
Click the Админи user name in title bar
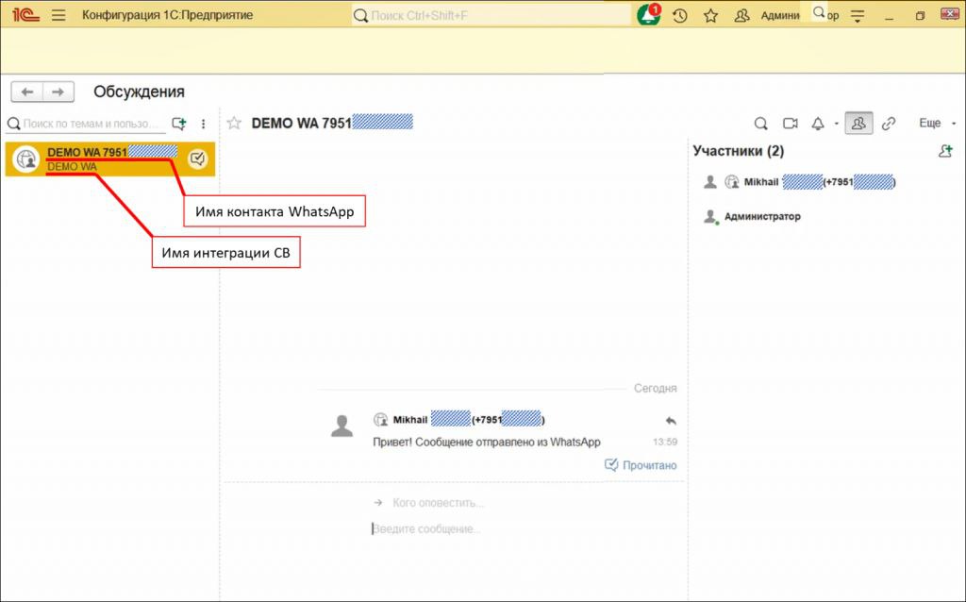pos(780,15)
